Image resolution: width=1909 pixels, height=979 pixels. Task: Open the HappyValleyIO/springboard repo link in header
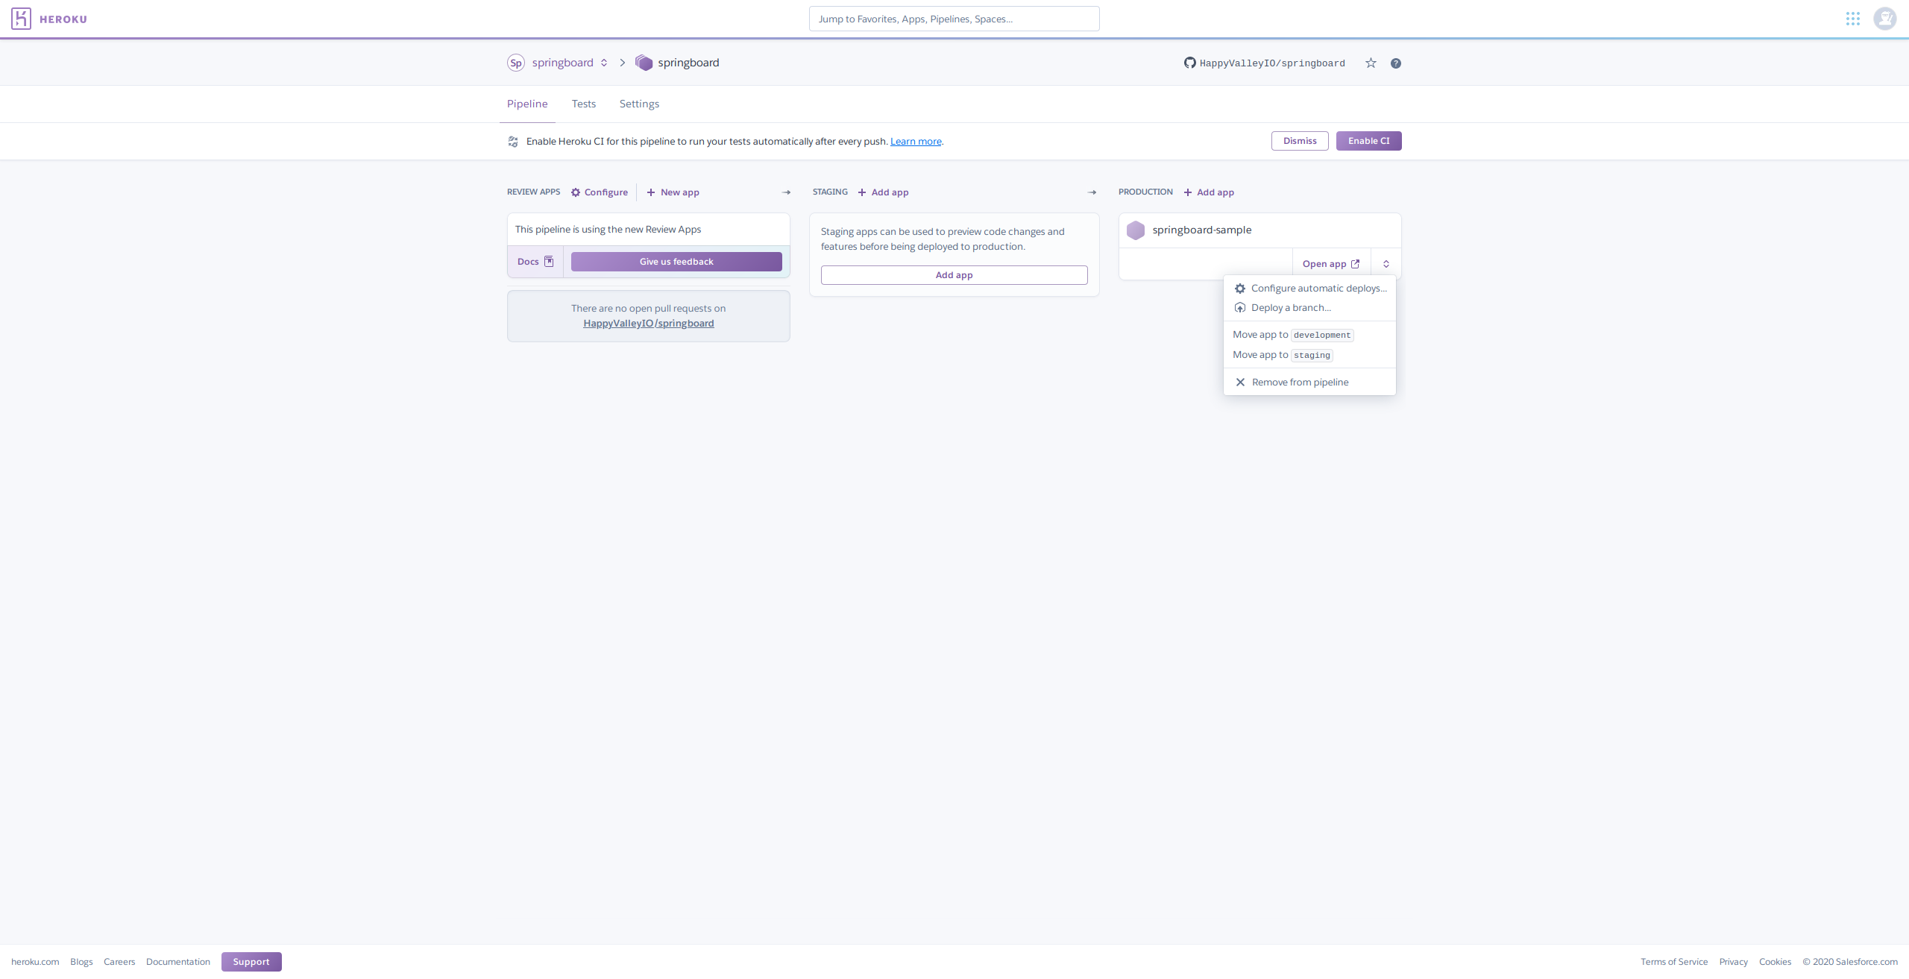(1272, 63)
